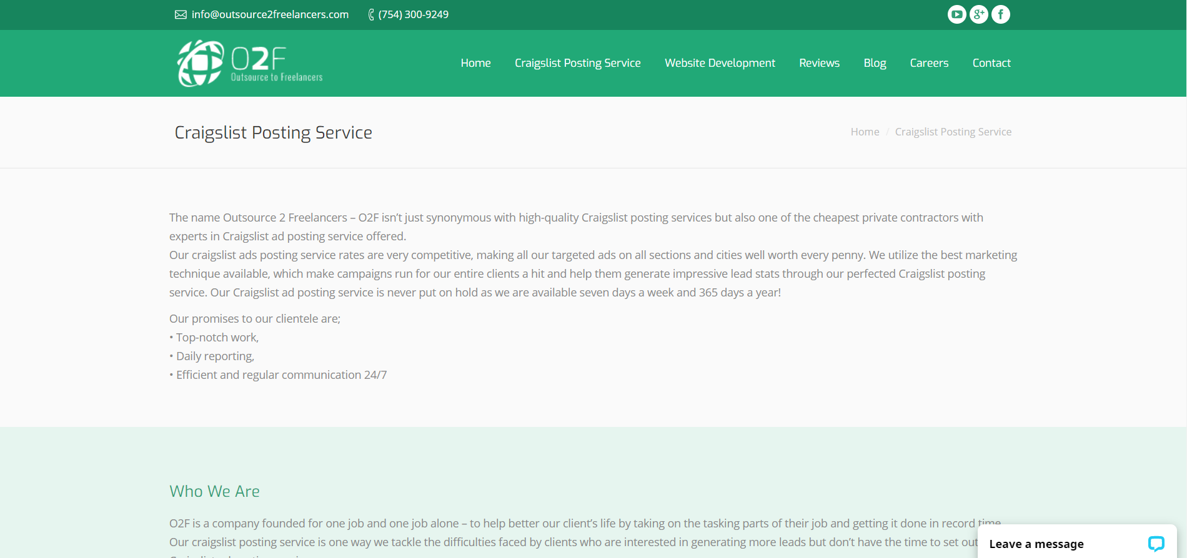Click the envelope email icon
Image resolution: width=1187 pixels, height=558 pixels.
click(181, 14)
